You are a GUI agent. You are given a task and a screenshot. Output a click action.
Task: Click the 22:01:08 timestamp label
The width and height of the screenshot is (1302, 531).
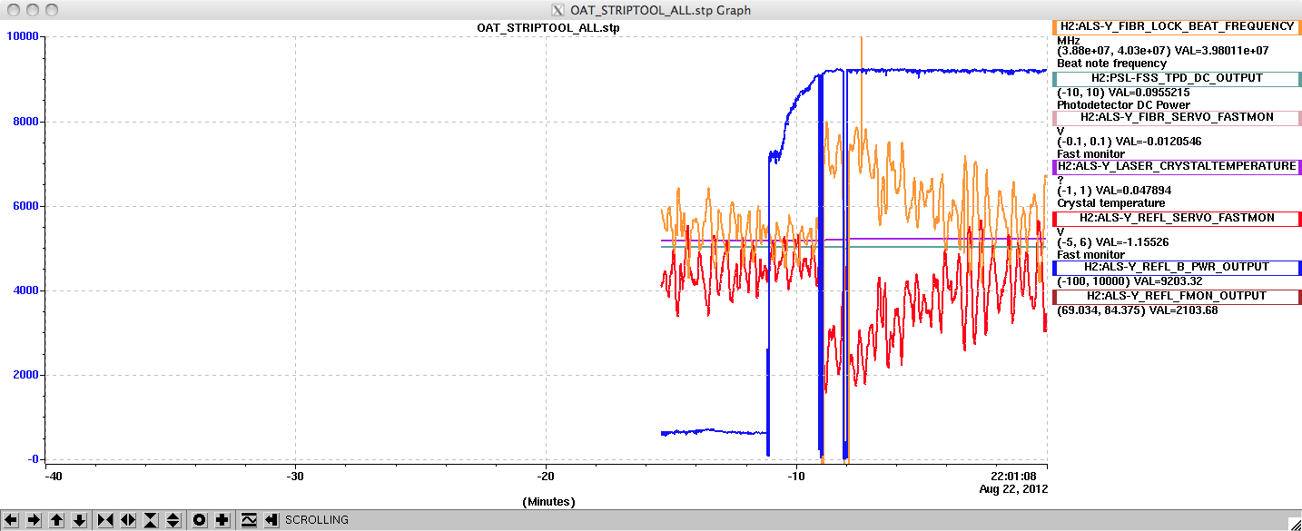[1013, 476]
